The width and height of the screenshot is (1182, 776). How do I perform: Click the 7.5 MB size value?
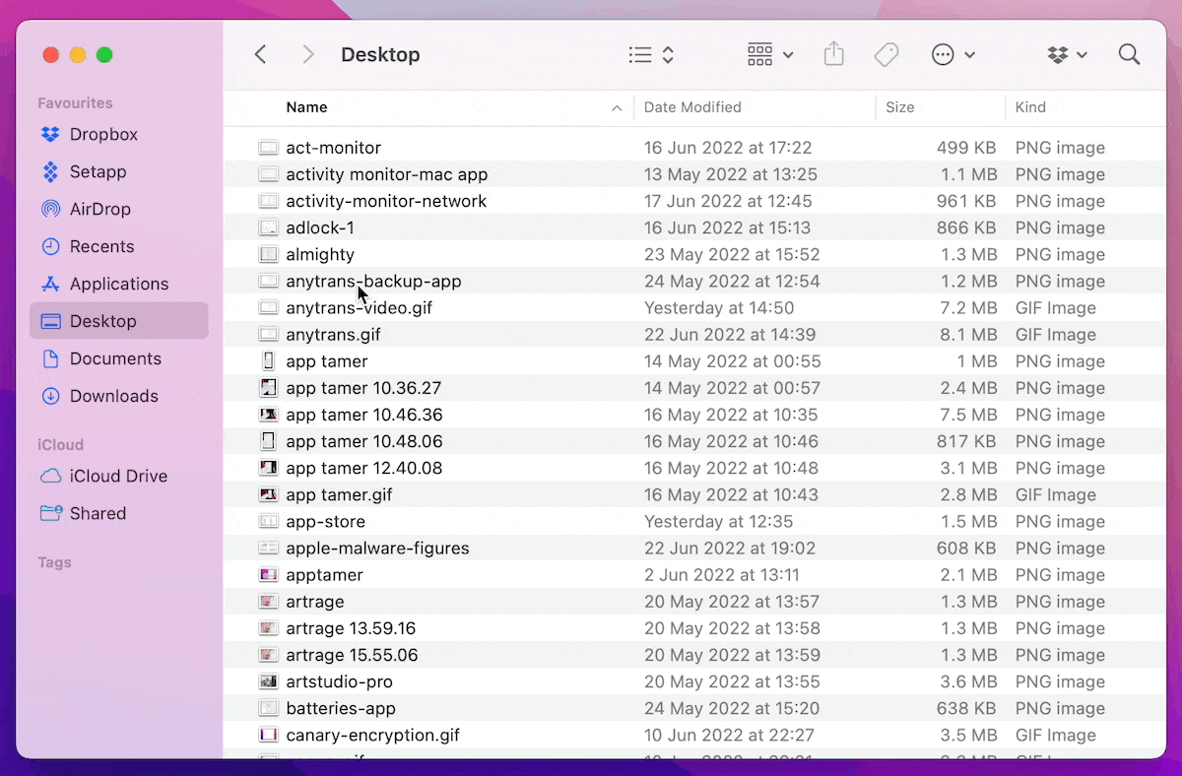[969, 415]
